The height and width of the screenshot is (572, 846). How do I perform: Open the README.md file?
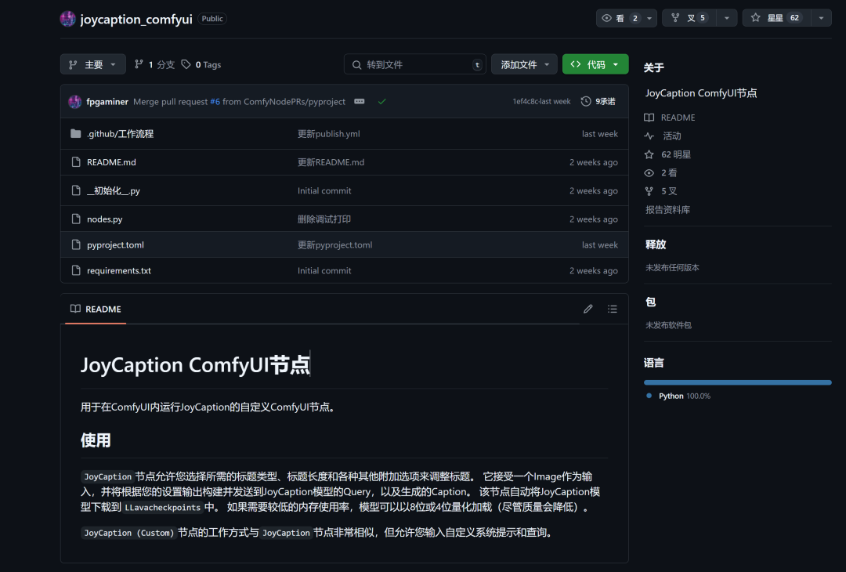click(111, 162)
